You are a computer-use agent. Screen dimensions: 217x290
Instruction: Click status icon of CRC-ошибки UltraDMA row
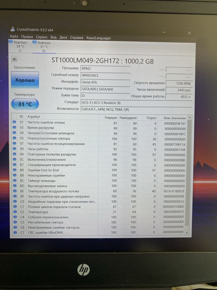16,232
